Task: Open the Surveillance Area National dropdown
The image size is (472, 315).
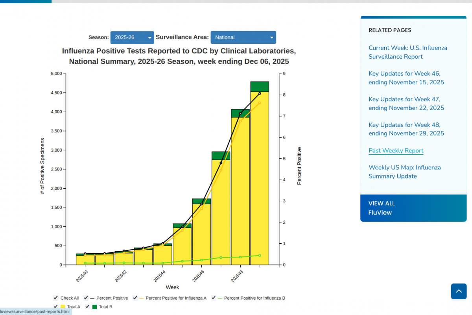Action: pos(243,37)
